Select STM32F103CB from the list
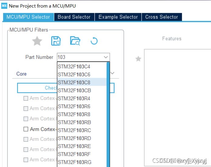The width and height of the screenshot is (211, 167). [82, 90]
